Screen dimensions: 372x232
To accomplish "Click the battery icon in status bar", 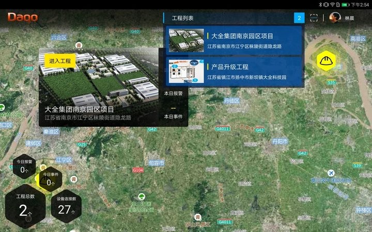I will [x=346, y=5].
